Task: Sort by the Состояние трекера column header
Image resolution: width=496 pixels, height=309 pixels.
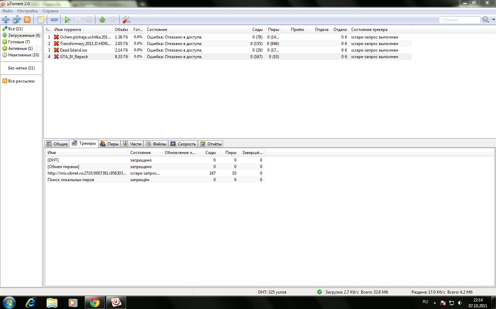Action: pos(380,30)
